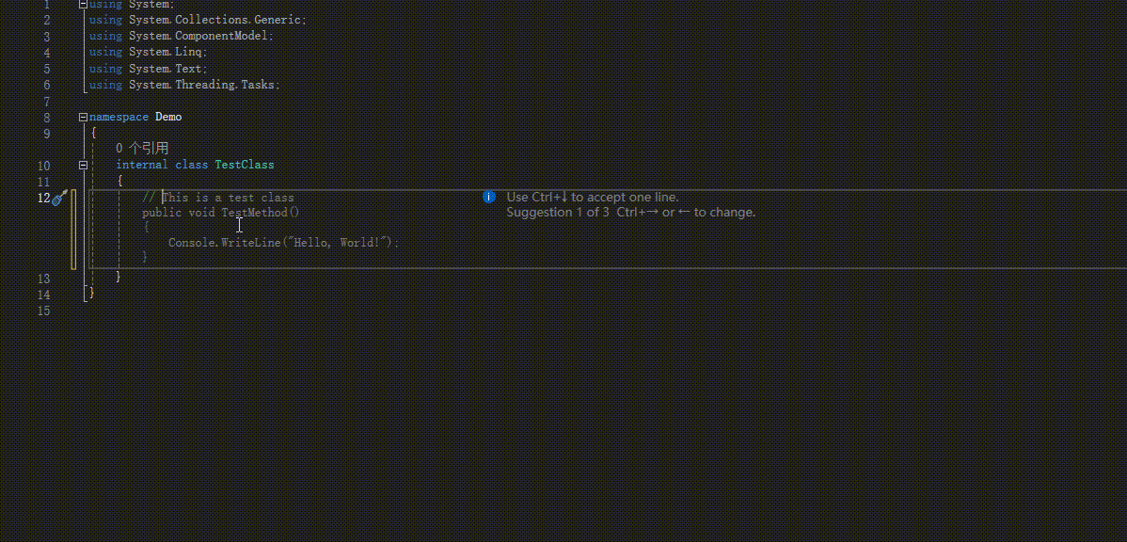The image size is (1127, 542).
Task: Collapse the namespace Demo block
Action: [x=84, y=118]
